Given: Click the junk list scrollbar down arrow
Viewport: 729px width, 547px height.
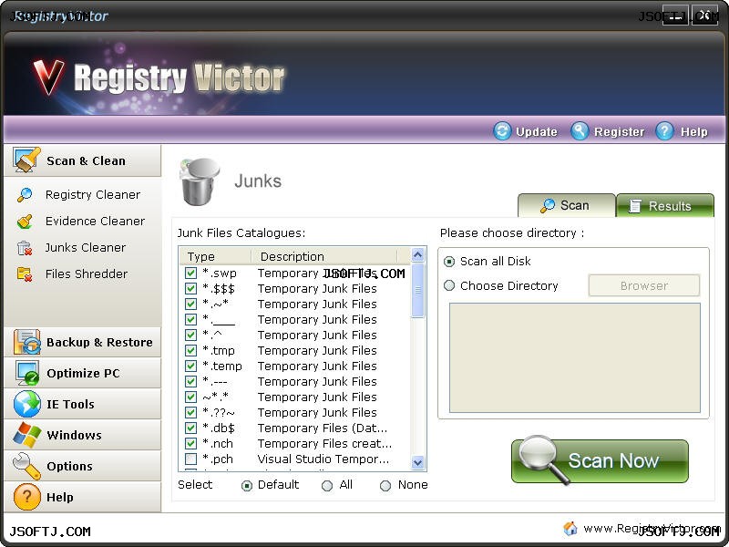Looking at the screenshot, I should pyautogui.click(x=417, y=463).
